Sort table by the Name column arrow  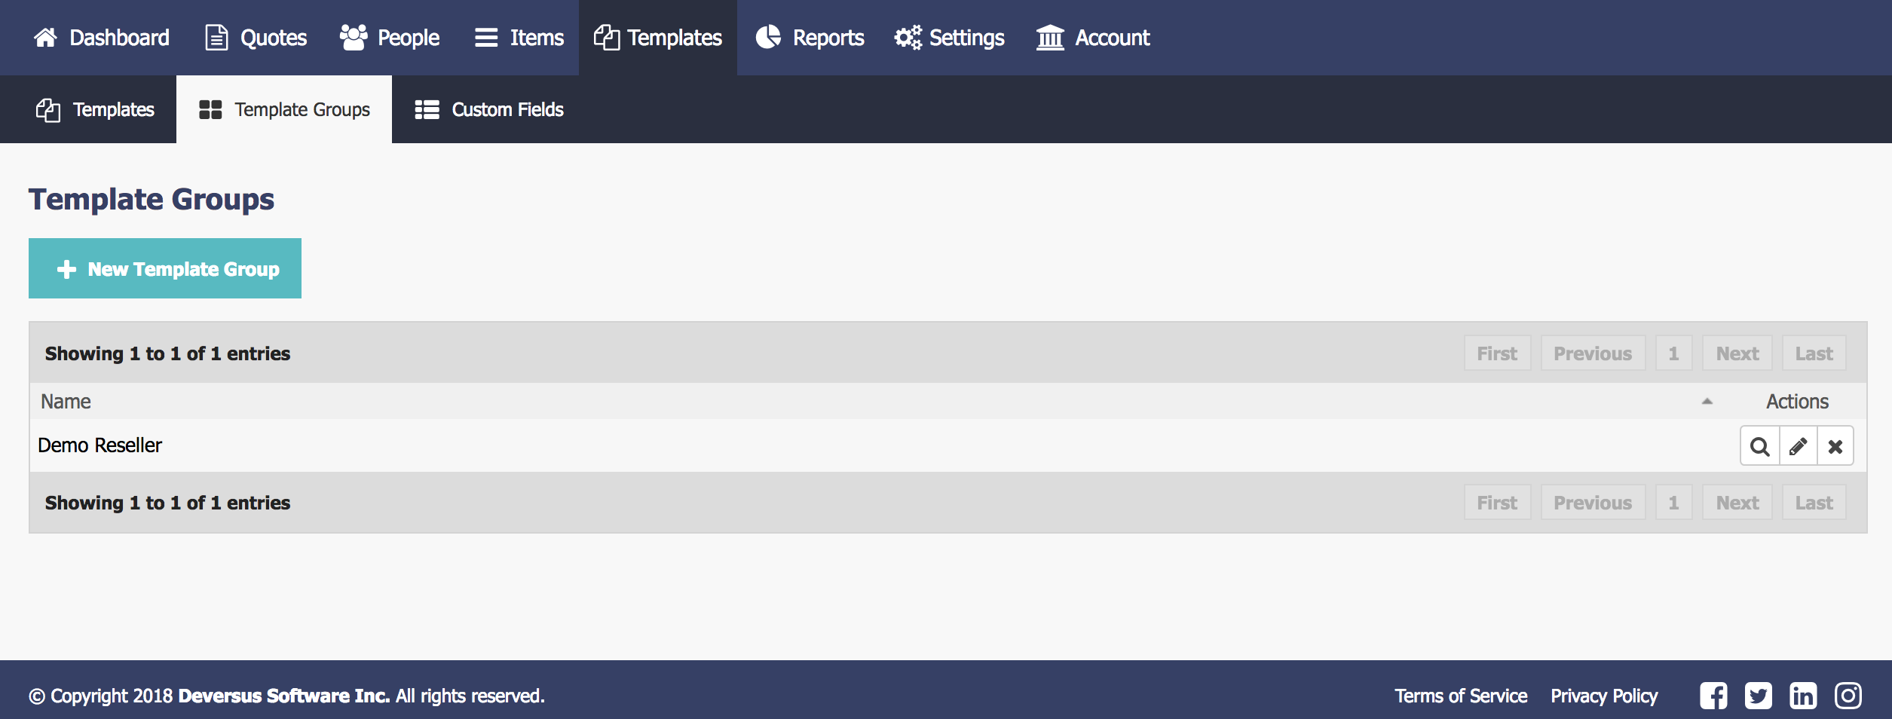(1707, 402)
